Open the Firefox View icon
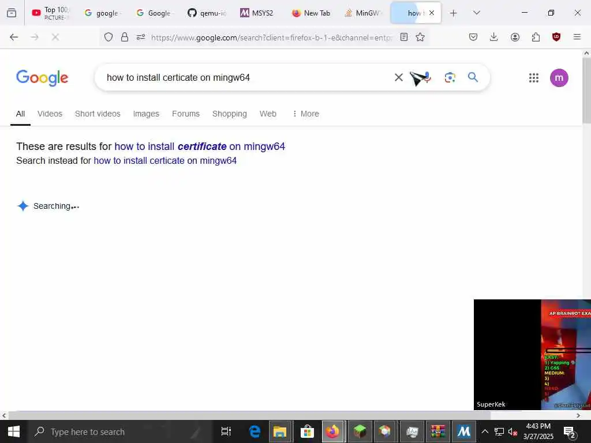The image size is (591, 443). pyautogui.click(x=12, y=13)
